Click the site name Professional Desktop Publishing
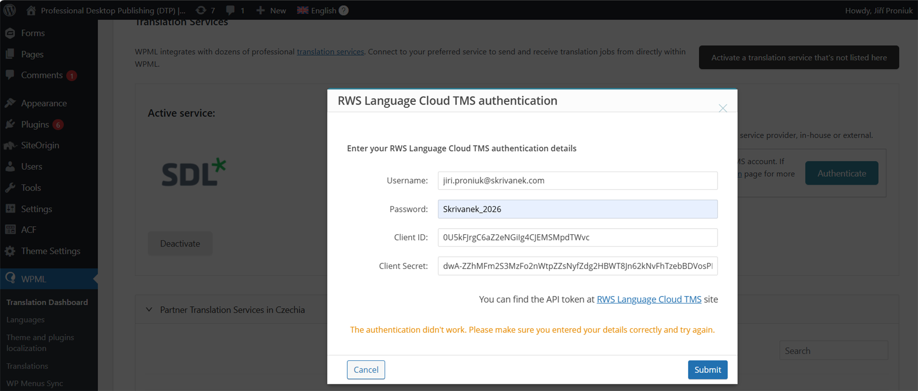Image resolution: width=918 pixels, height=391 pixels. click(113, 10)
